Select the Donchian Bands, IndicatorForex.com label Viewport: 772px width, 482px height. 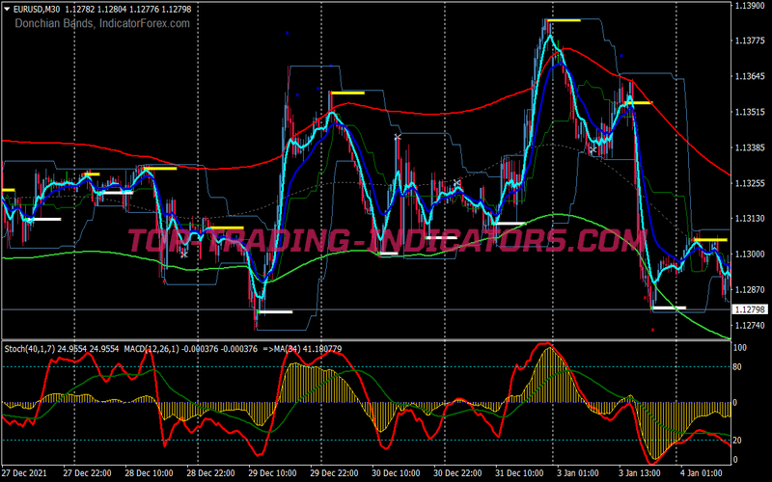pos(102,23)
